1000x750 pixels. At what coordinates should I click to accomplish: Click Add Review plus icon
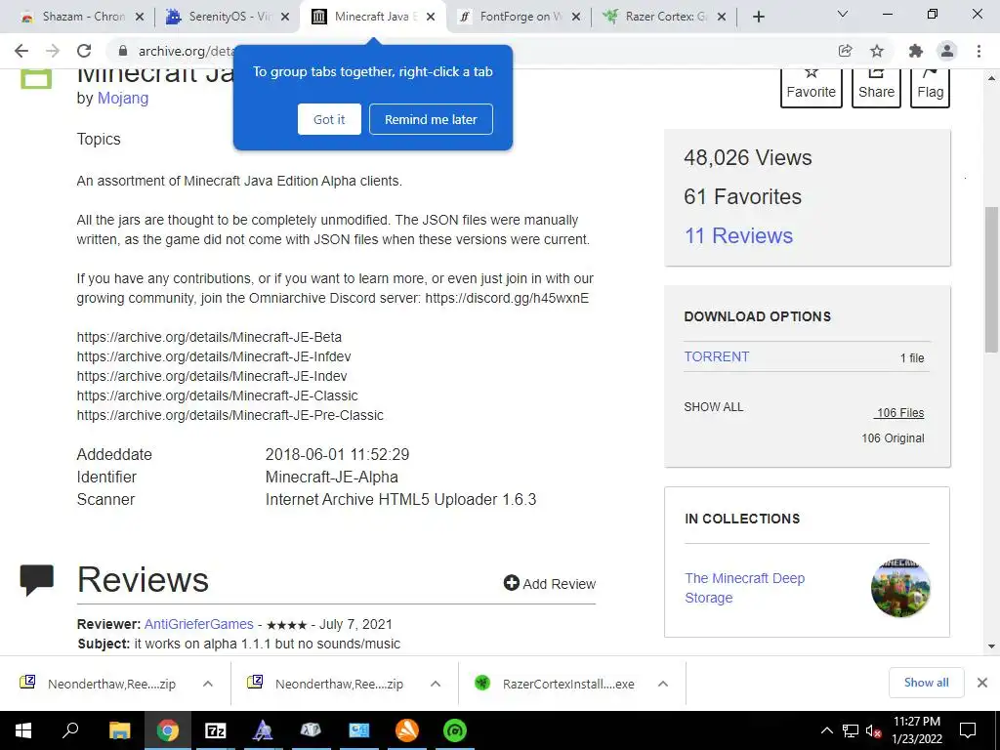pyautogui.click(x=511, y=582)
